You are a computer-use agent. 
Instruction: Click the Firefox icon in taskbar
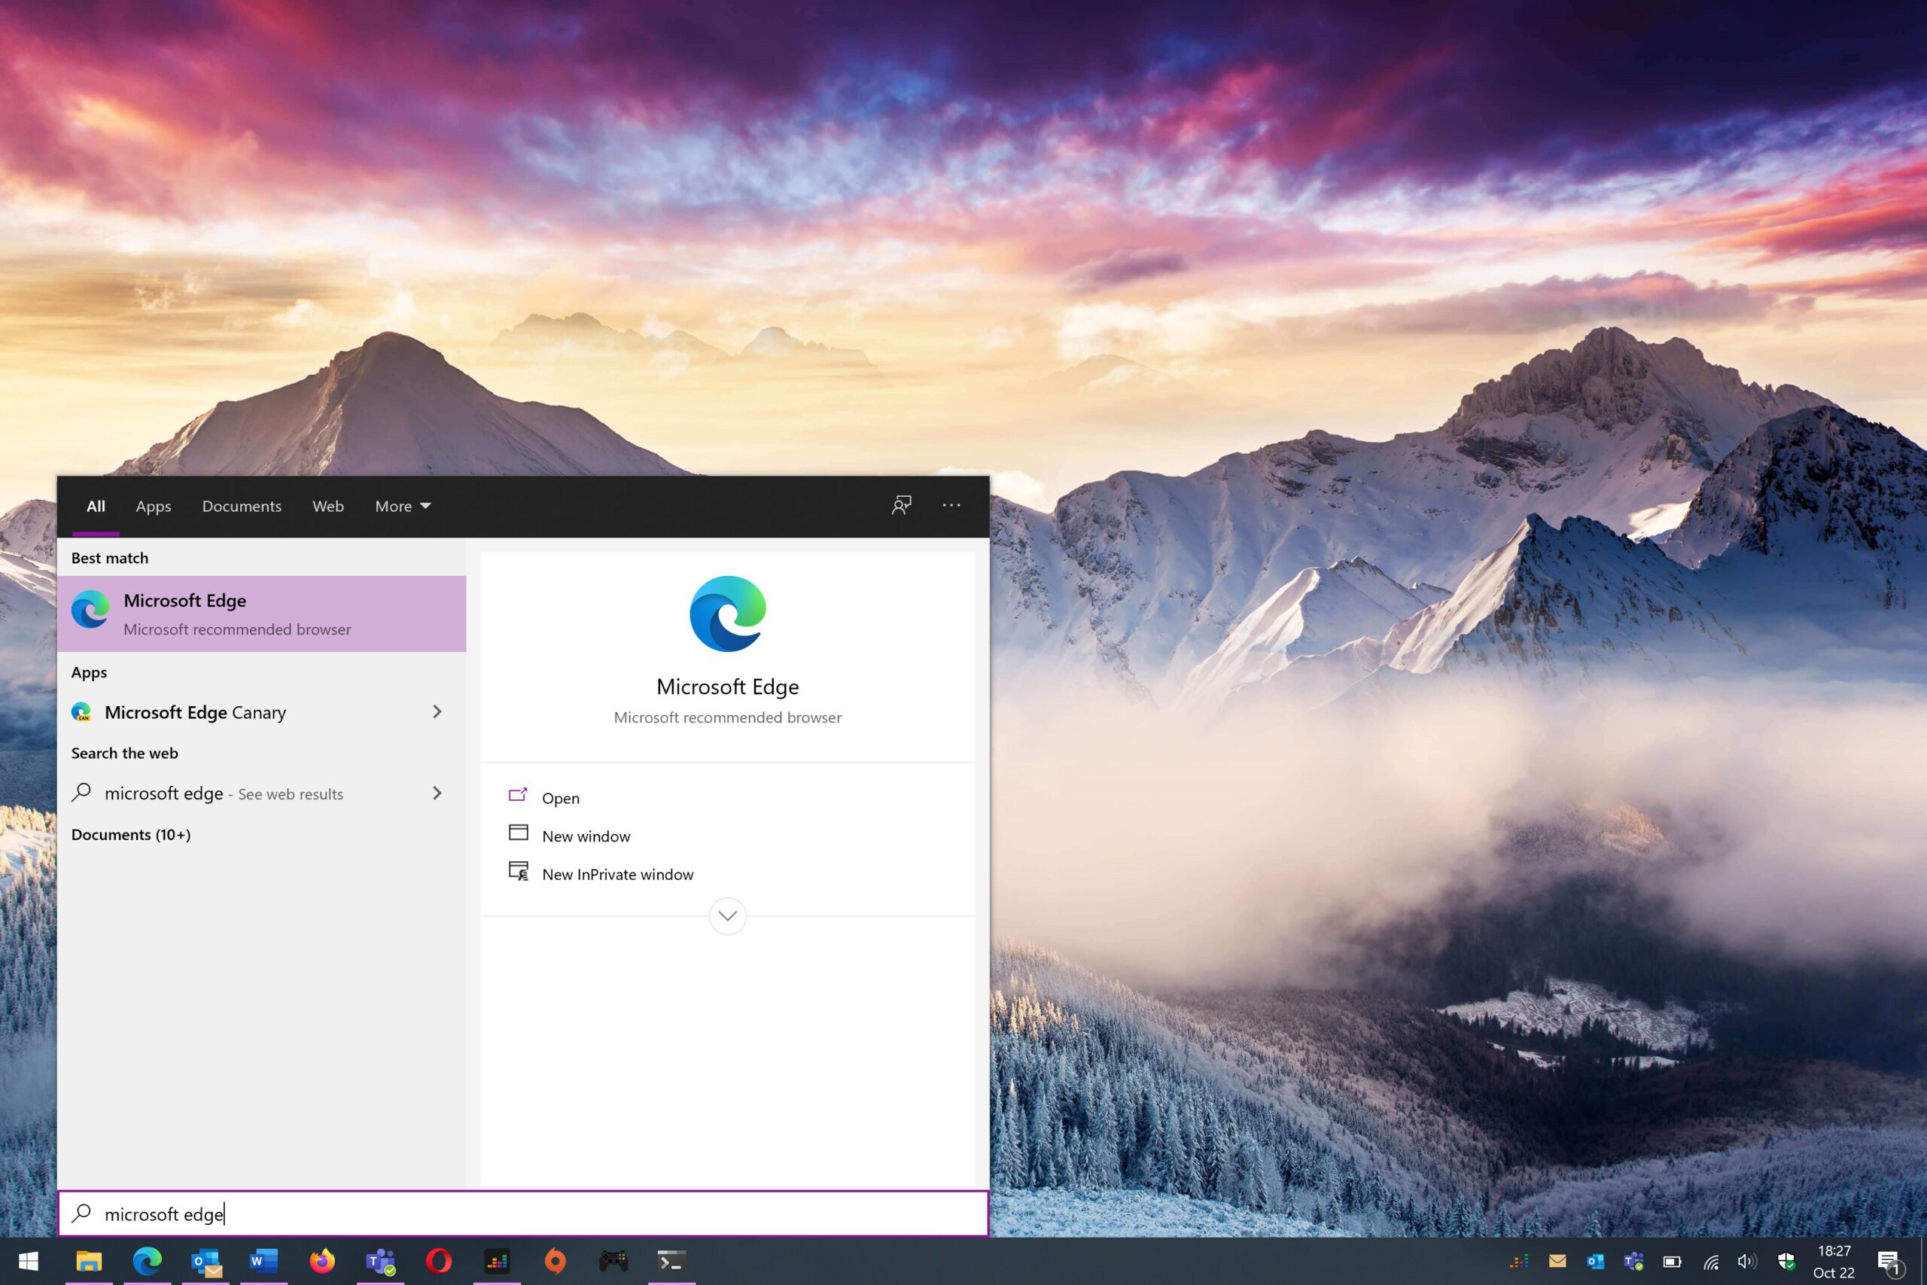(x=321, y=1261)
